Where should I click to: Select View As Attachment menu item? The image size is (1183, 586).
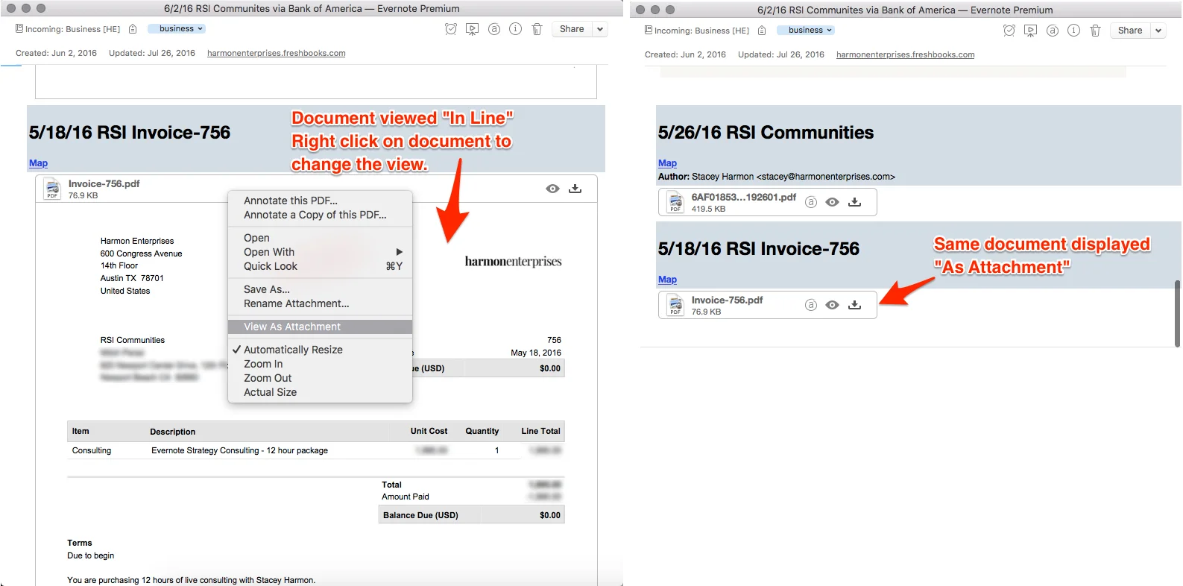click(x=320, y=327)
